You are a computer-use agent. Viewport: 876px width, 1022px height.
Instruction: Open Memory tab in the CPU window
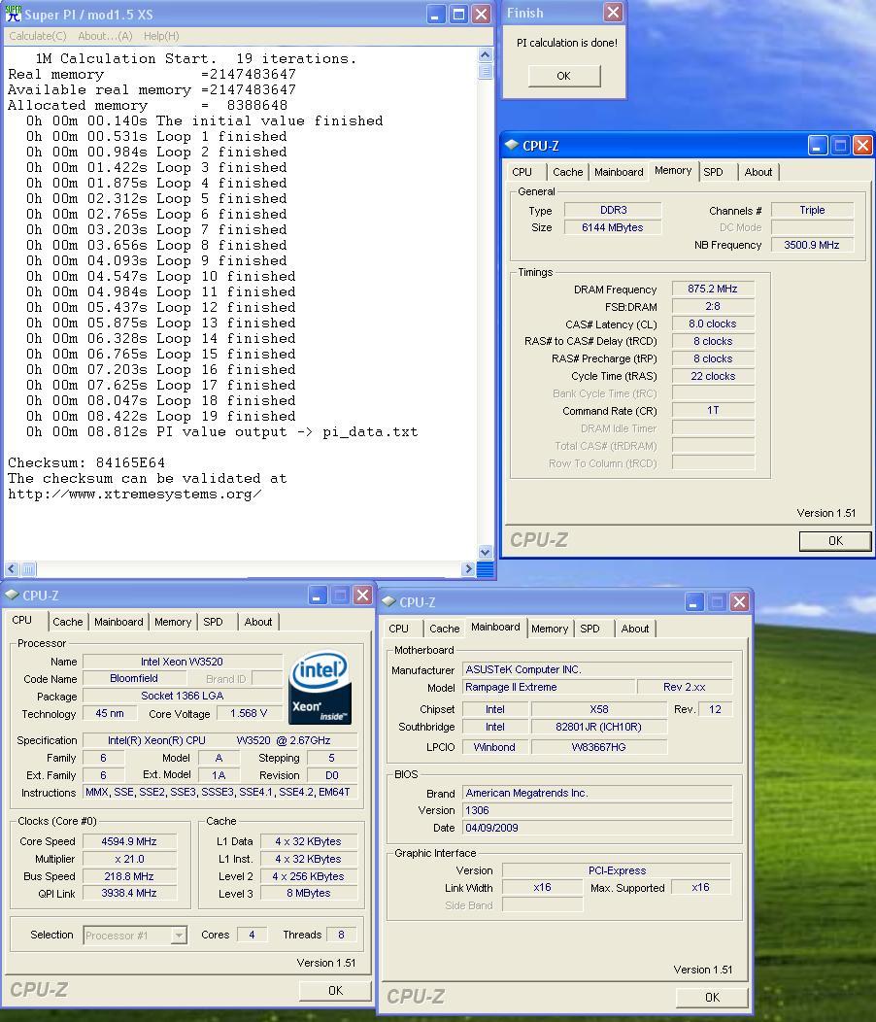pos(173,622)
